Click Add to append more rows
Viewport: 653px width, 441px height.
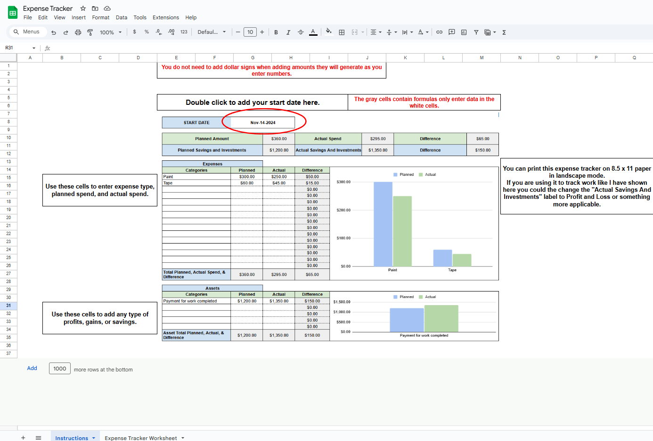(x=32, y=368)
